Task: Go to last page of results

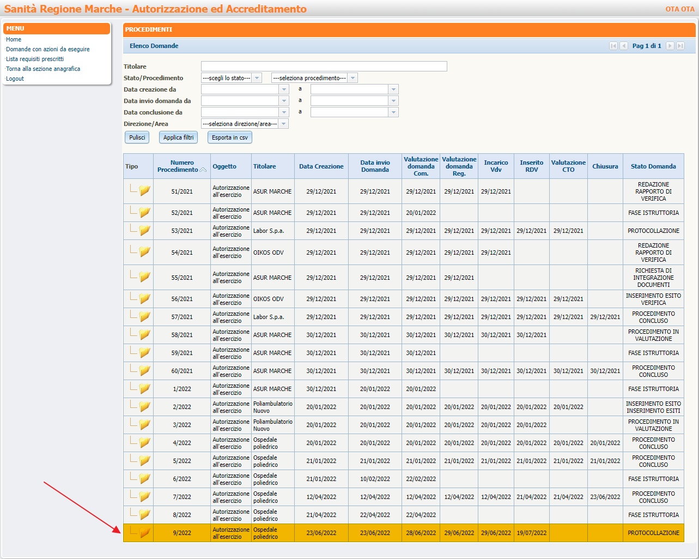Action: (680, 46)
